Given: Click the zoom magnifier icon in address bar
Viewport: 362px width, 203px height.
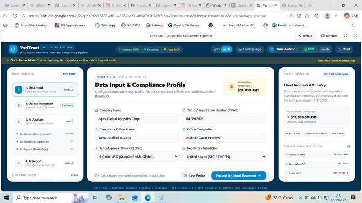Looking at the screenshot, I should 292,16.
